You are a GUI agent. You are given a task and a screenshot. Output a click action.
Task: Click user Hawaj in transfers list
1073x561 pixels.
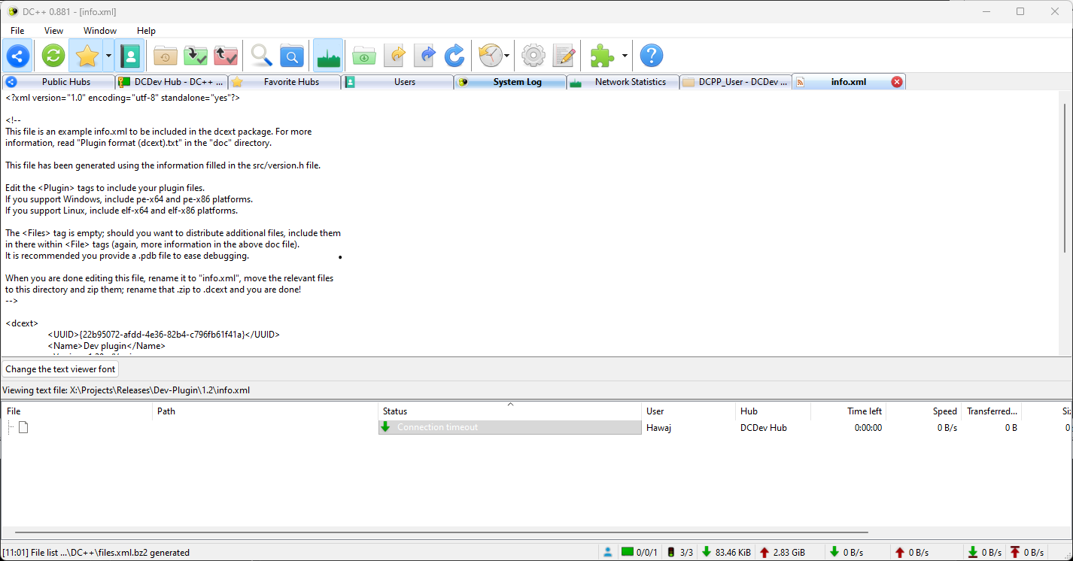pyautogui.click(x=658, y=428)
